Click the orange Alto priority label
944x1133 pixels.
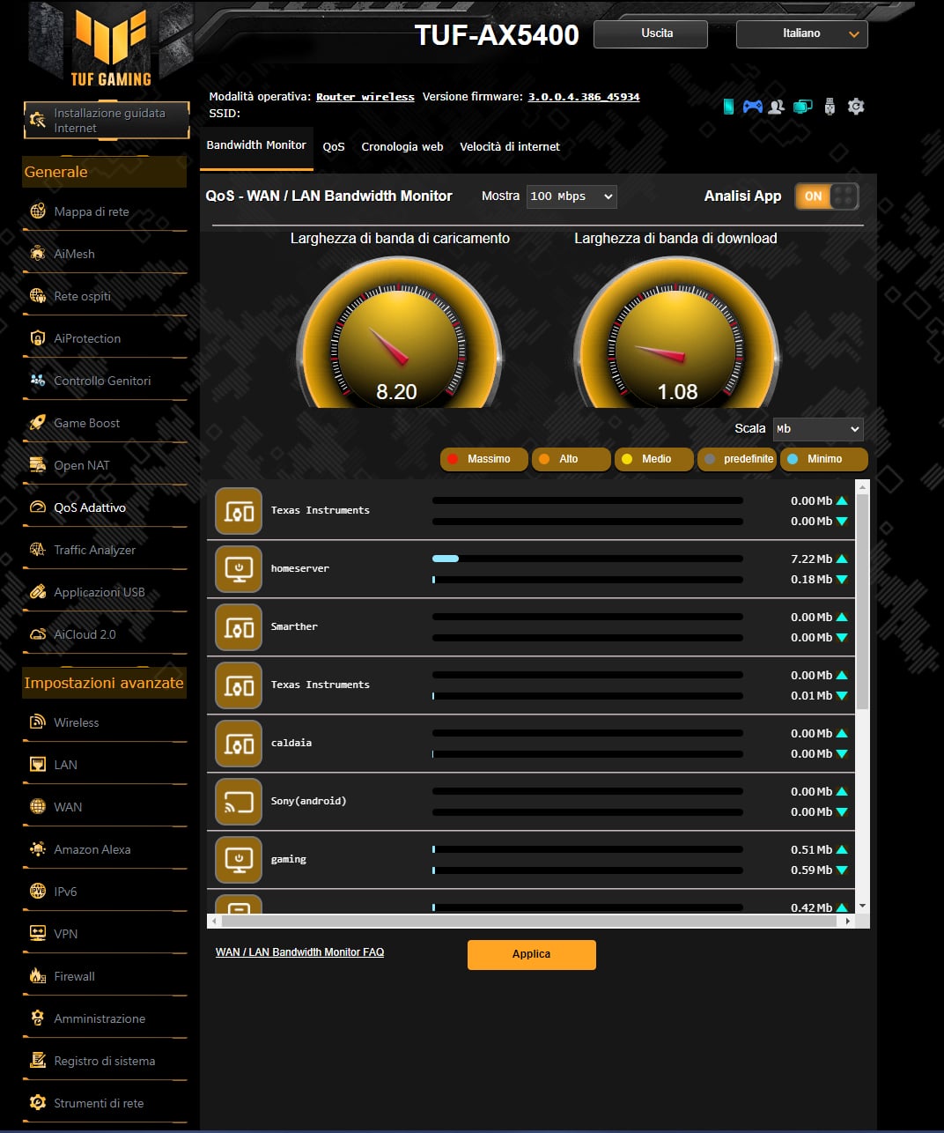point(571,459)
